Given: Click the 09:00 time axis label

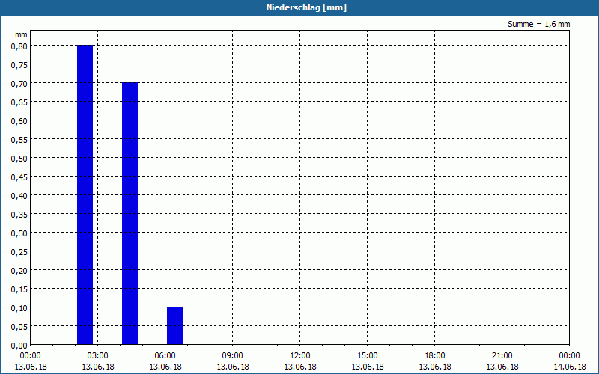Looking at the screenshot, I should click(x=232, y=355).
